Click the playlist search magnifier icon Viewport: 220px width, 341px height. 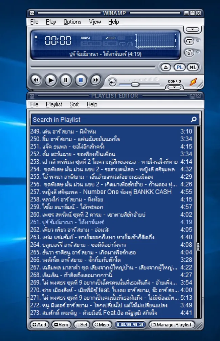pyautogui.click(x=194, y=119)
